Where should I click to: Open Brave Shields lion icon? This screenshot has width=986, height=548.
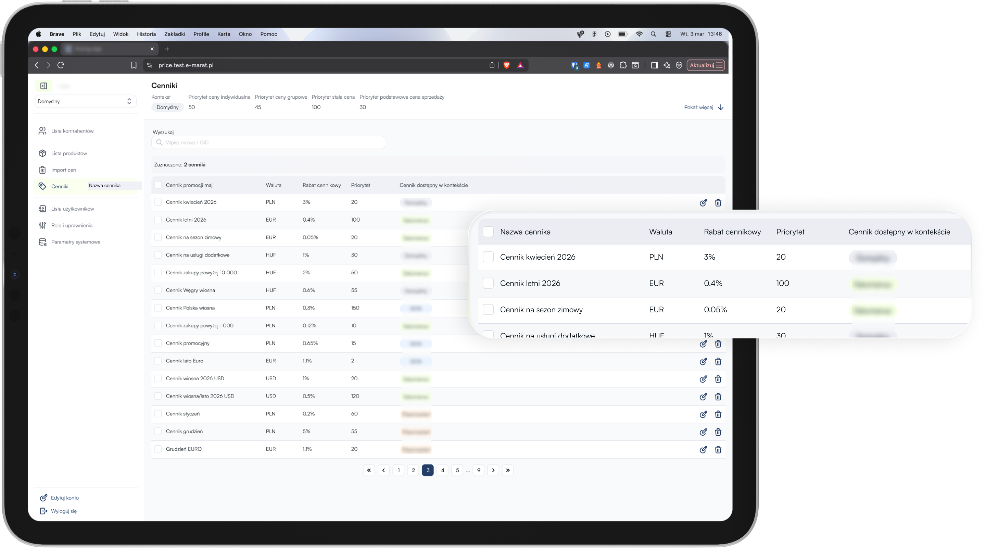point(506,65)
